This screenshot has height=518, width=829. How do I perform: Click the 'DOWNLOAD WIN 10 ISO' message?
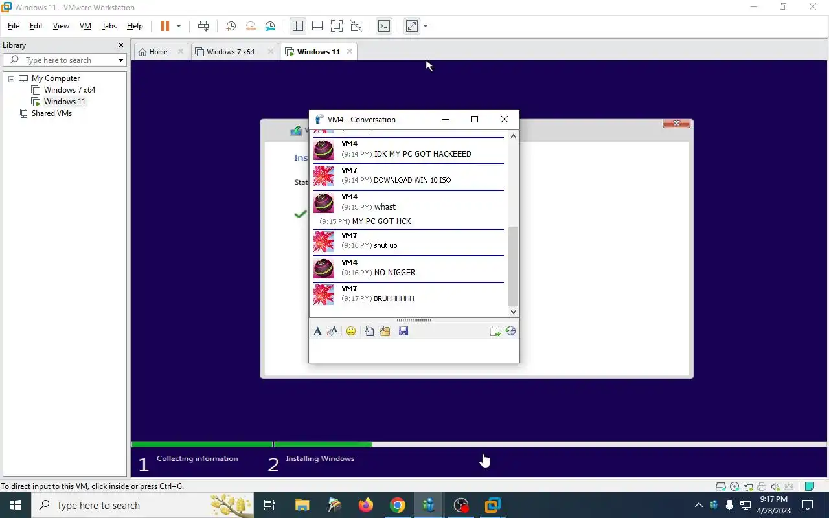click(413, 180)
